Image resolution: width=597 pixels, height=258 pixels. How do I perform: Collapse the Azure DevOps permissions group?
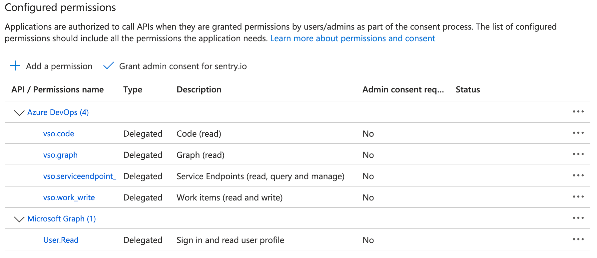pos(19,113)
